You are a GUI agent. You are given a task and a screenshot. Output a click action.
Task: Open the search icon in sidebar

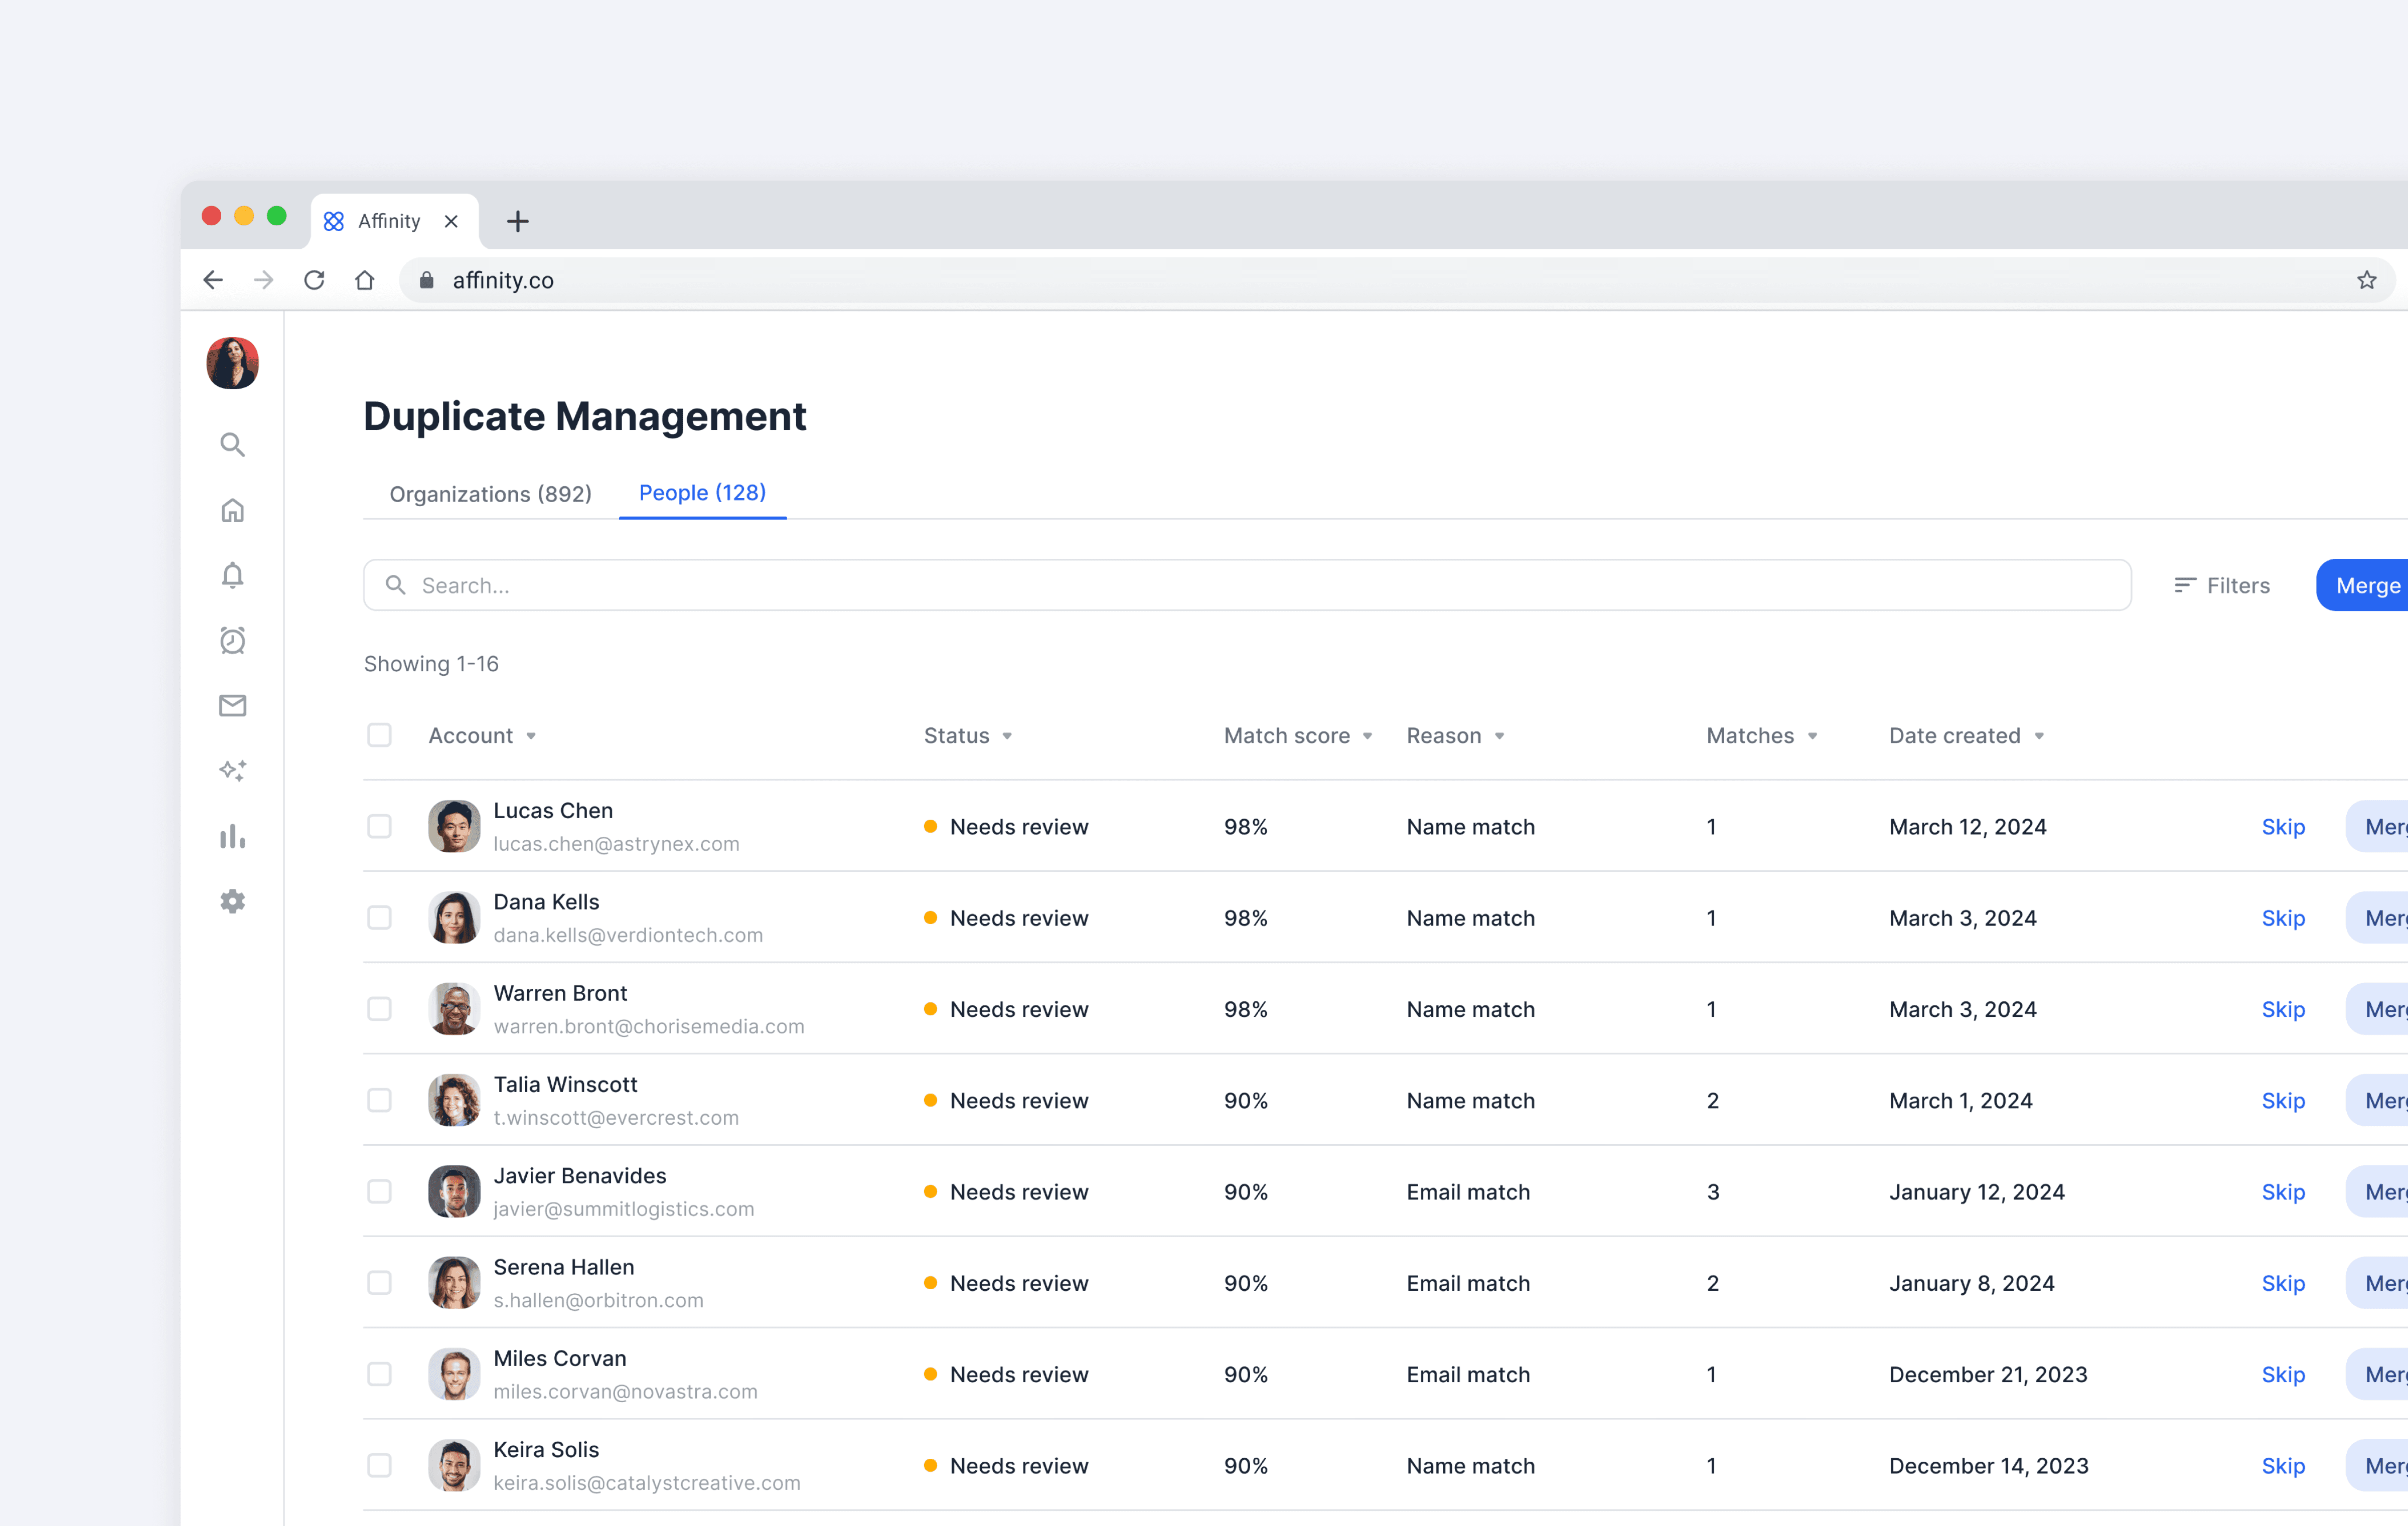(x=232, y=444)
